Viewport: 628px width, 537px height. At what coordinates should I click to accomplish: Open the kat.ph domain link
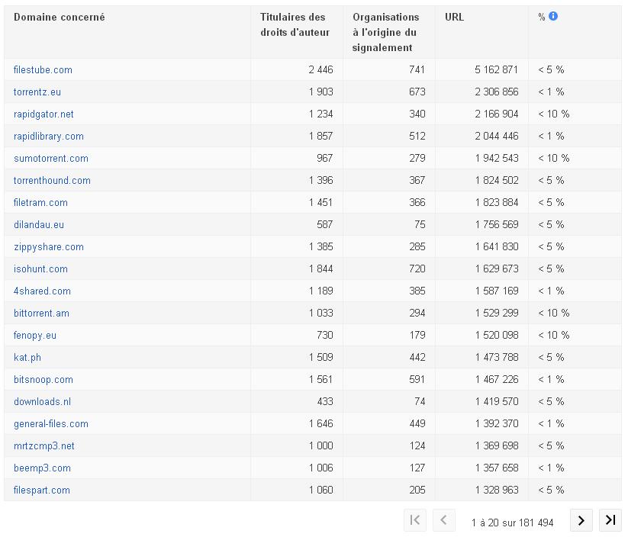pyautogui.click(x=27, y=358)
